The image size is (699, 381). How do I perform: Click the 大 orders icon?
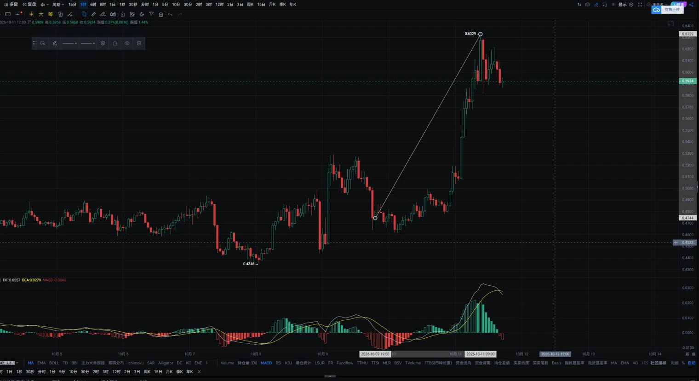(41, 14)
